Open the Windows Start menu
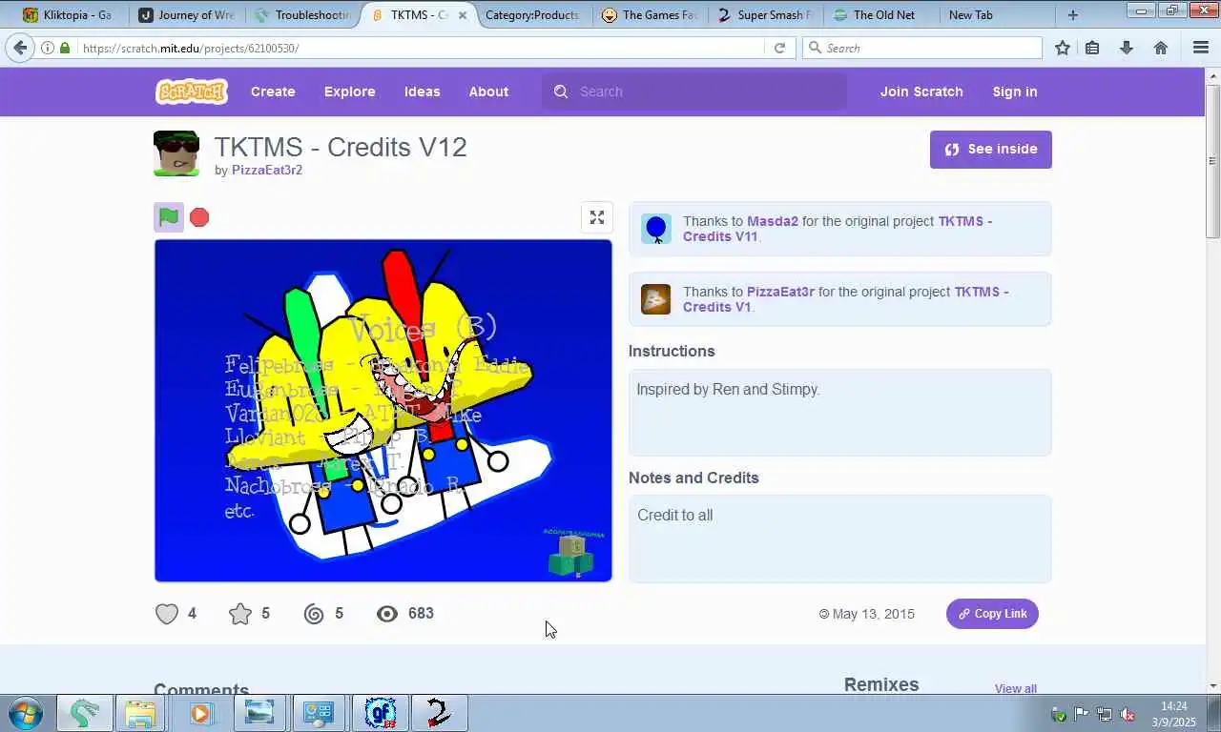 [26, 713]
